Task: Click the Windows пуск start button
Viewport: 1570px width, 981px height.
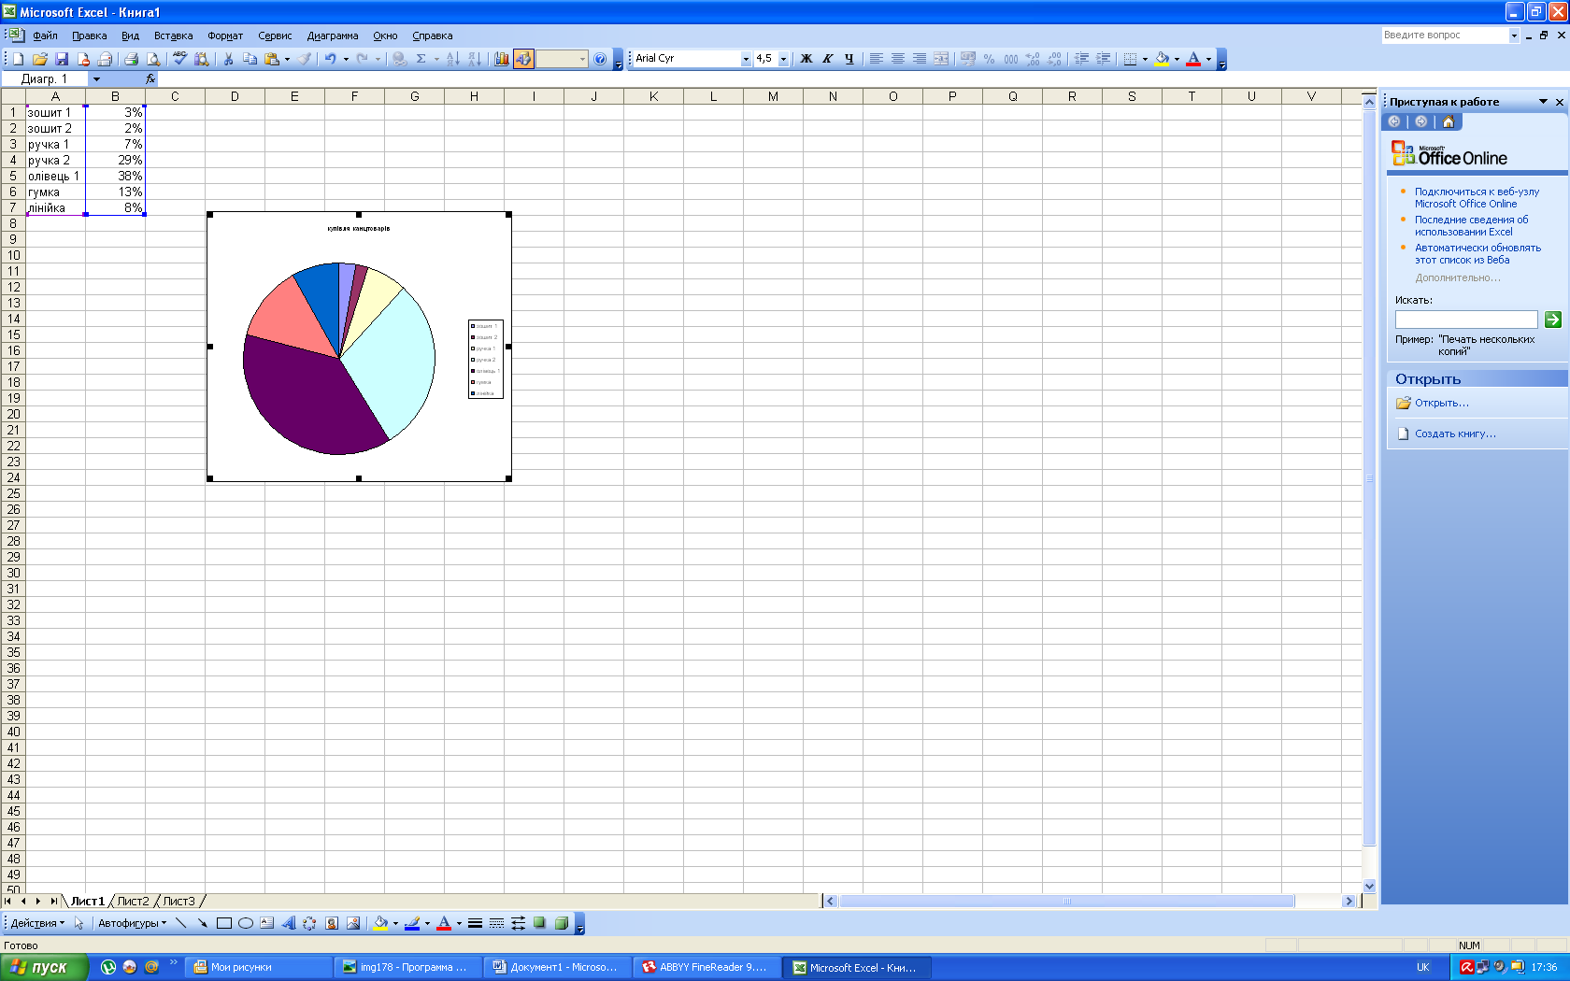Action: [44, 967]
